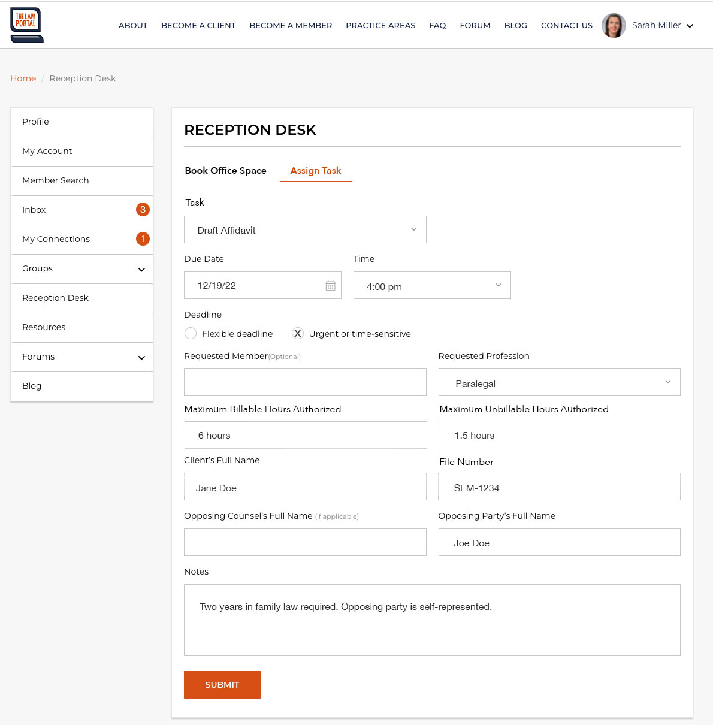Open the Time dropdown showing 4:00 pm

[x=431, y=286]
